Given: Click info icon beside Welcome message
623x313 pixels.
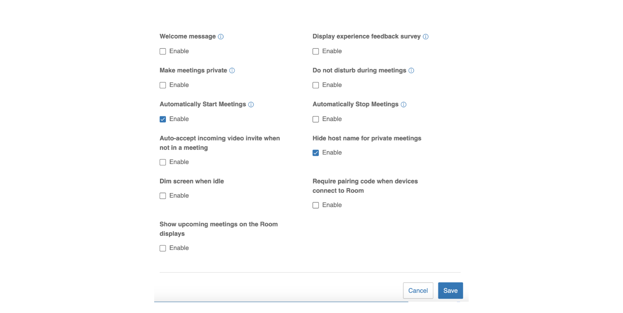Looking at the screenshot, I should pos(221,37).
